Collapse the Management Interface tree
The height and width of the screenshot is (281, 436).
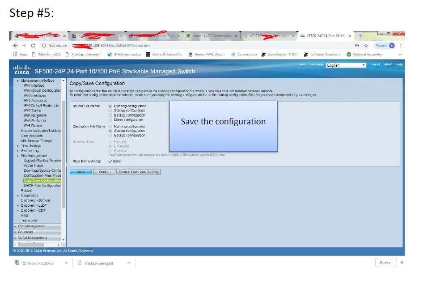pyautogui.click(x=17, y=80)
